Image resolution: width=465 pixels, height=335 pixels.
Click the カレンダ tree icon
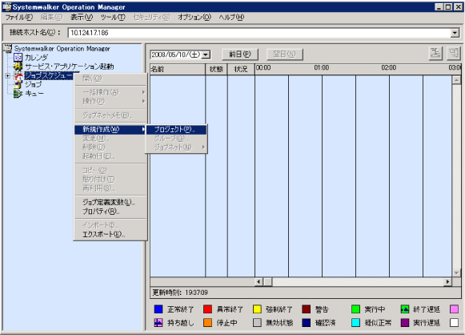tap(18, 58)
